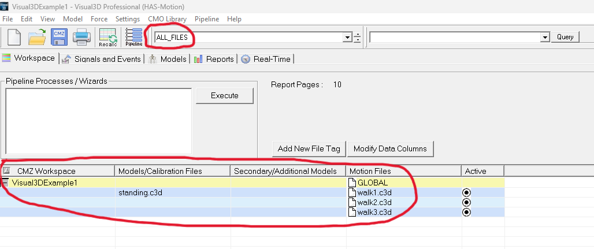Click the GLOBAL file icon
This screenshot has width=594, height=249.
click(352, 183)
